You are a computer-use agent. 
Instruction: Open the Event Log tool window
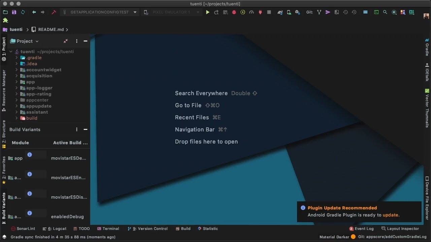click(362, 229)
